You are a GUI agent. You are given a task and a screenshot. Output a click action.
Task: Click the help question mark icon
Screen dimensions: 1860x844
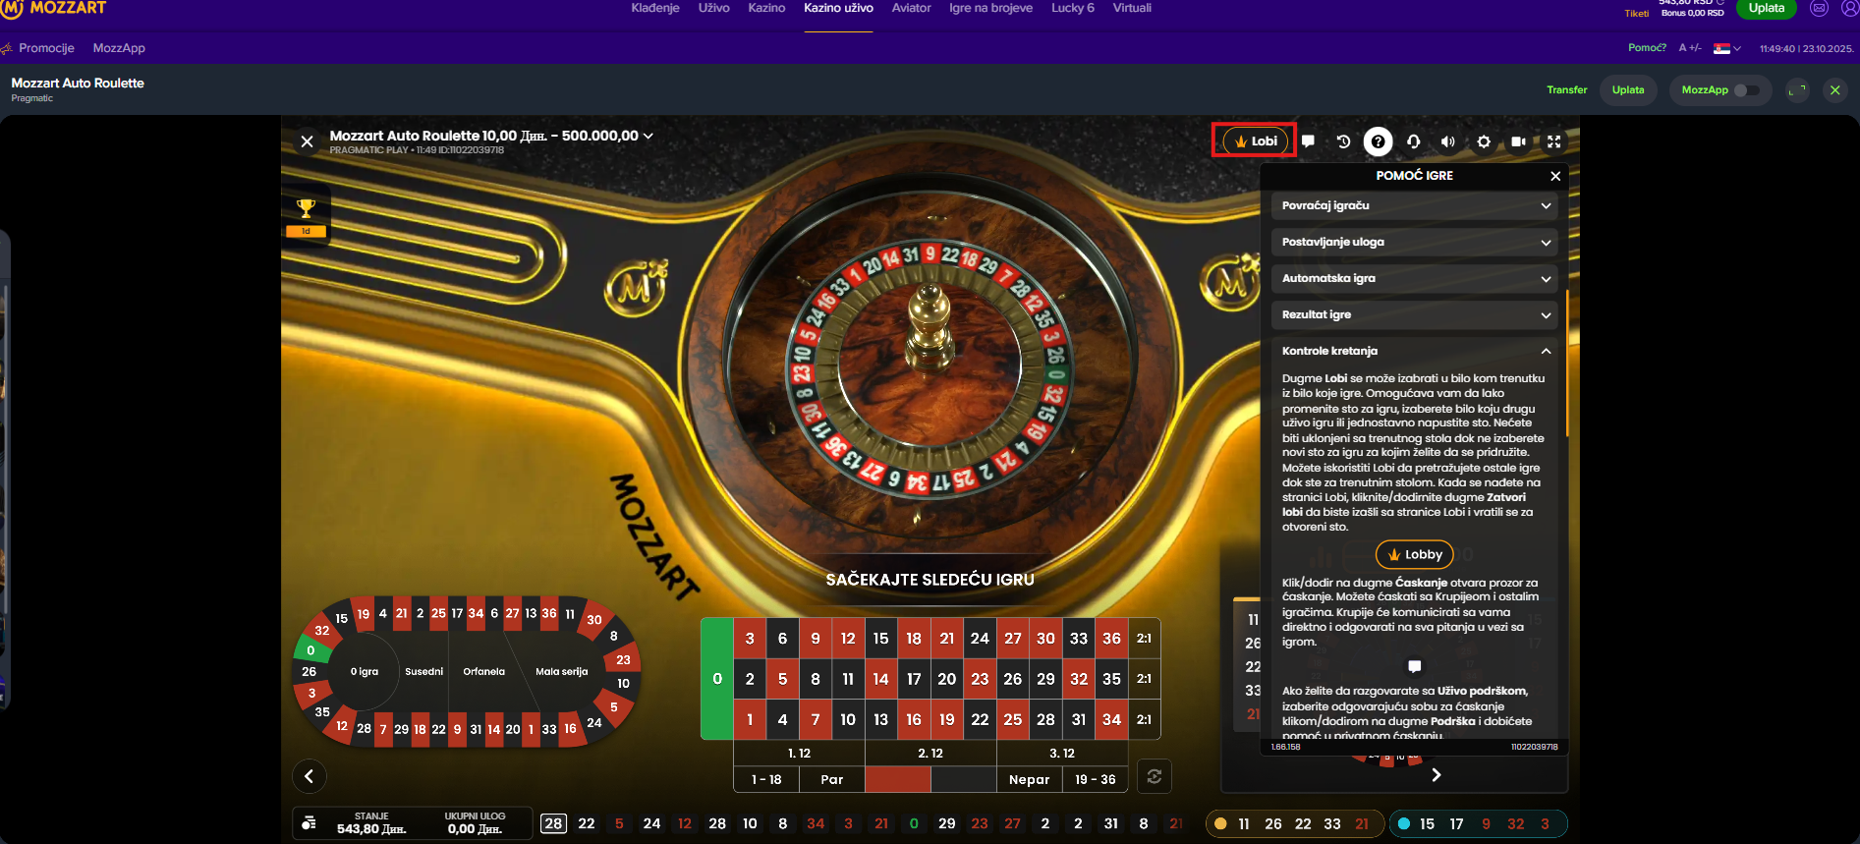click(x=1379, y=141)
